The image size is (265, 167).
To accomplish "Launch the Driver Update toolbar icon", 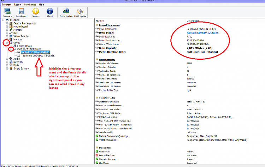I will coord(66,13).
